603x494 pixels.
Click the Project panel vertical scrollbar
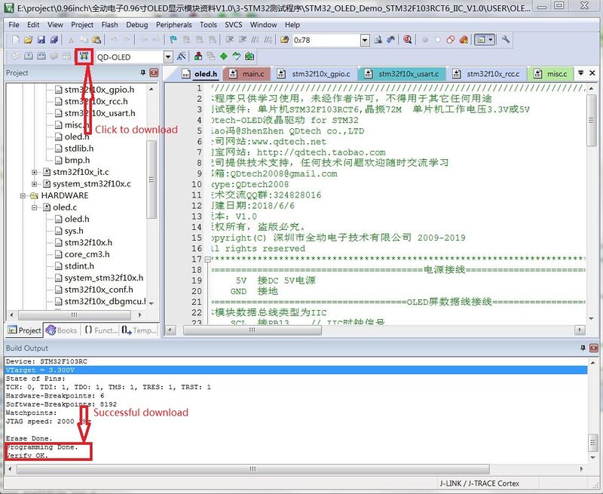coord(152,196)
